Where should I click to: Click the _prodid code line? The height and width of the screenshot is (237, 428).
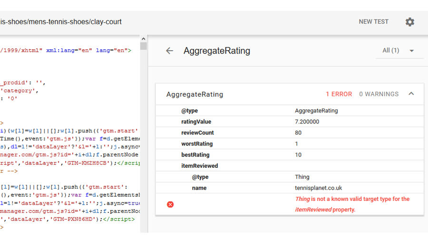coord(23,82)
